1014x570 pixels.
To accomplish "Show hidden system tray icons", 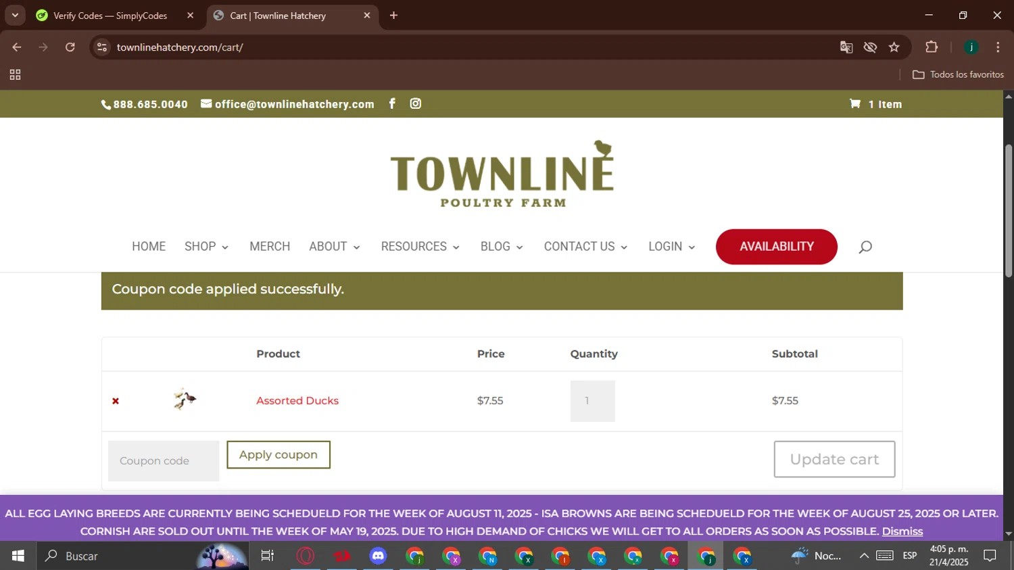I will (x=864, y=556).
